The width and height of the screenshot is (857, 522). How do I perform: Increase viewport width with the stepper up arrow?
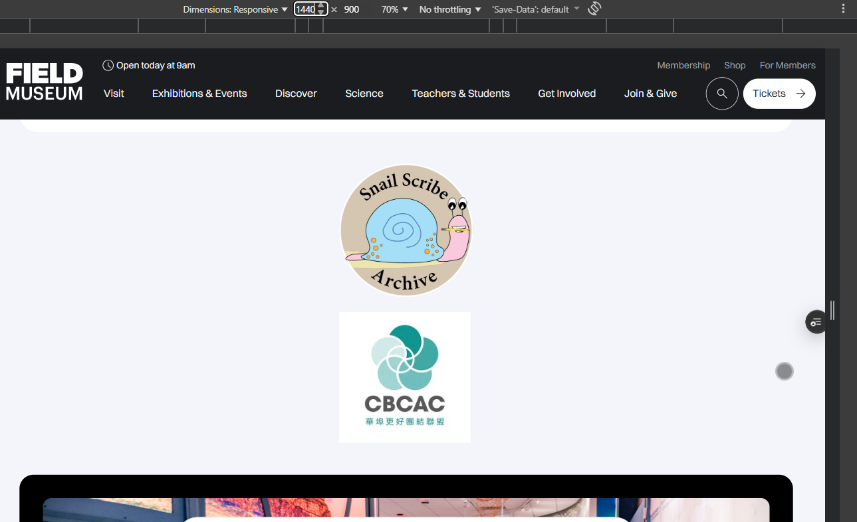[321, 6]
